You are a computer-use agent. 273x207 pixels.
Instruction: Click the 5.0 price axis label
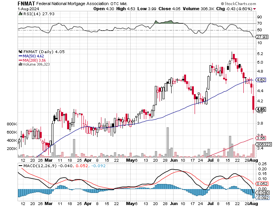(x=260, y=62)
